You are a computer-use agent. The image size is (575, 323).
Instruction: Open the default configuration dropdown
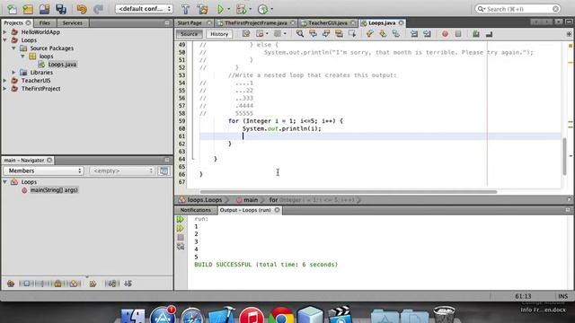click(x=144, y=8)
